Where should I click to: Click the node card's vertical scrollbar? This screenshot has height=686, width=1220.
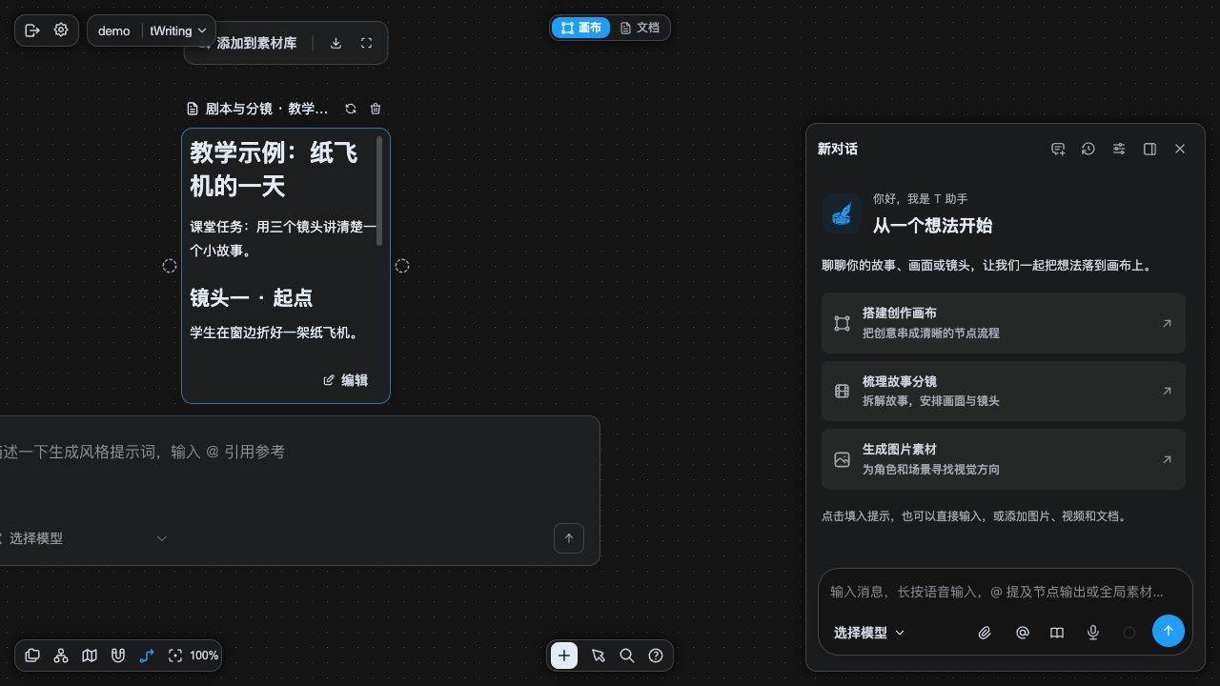(x=380, y=191)
